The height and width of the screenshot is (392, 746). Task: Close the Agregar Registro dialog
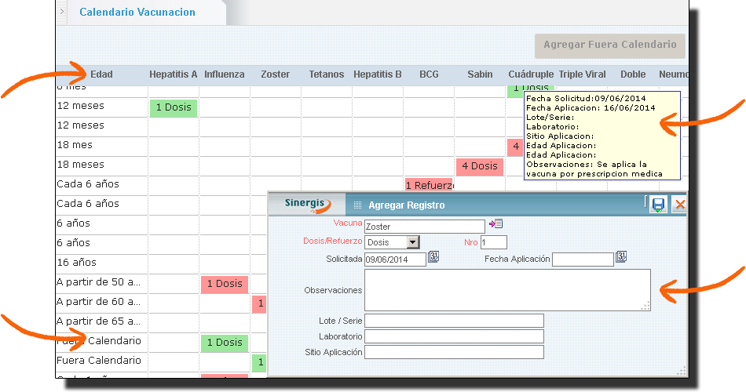[680, 205]
